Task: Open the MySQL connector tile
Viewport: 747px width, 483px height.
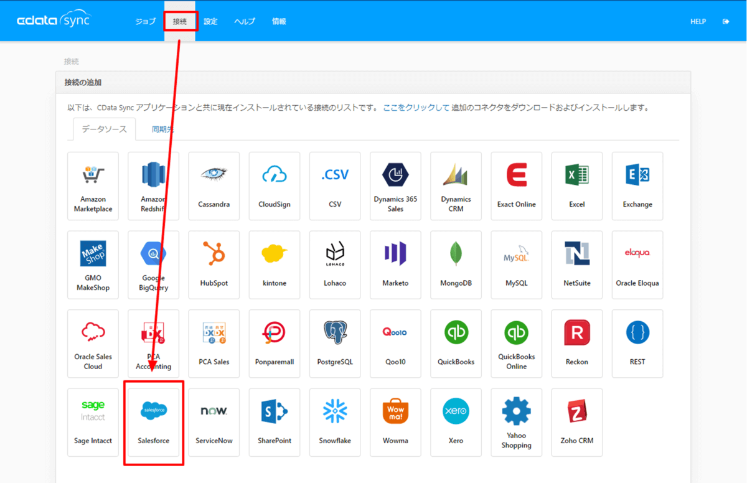Action: (x=516, y=265)
